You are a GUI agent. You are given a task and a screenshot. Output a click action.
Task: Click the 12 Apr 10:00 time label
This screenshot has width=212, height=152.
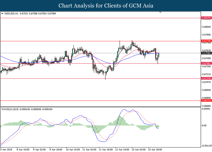[122, 150]
